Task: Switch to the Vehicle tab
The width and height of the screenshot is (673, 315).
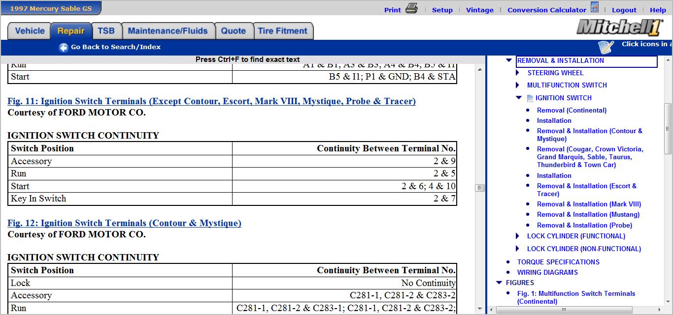Action: [x=30, y=31]
